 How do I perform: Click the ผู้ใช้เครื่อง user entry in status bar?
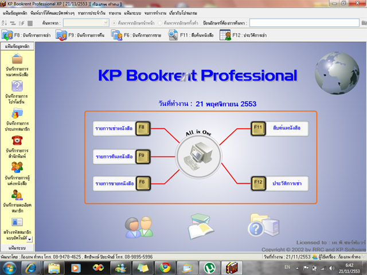pos(337,257)
